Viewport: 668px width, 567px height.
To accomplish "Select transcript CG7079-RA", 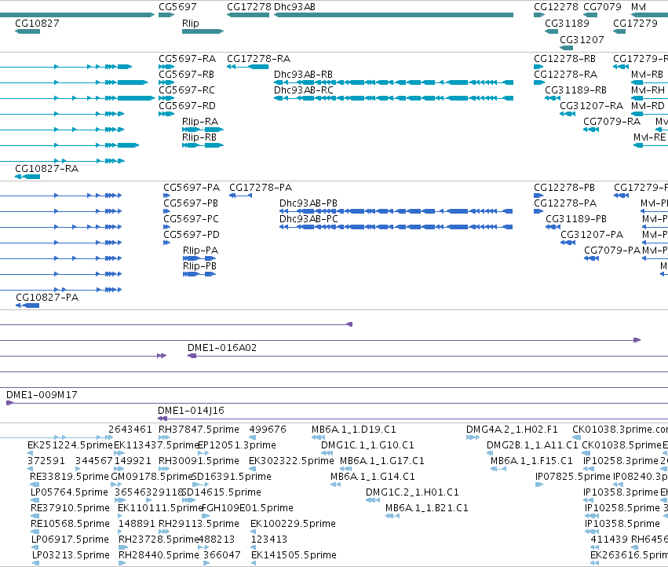I will 591,130.
